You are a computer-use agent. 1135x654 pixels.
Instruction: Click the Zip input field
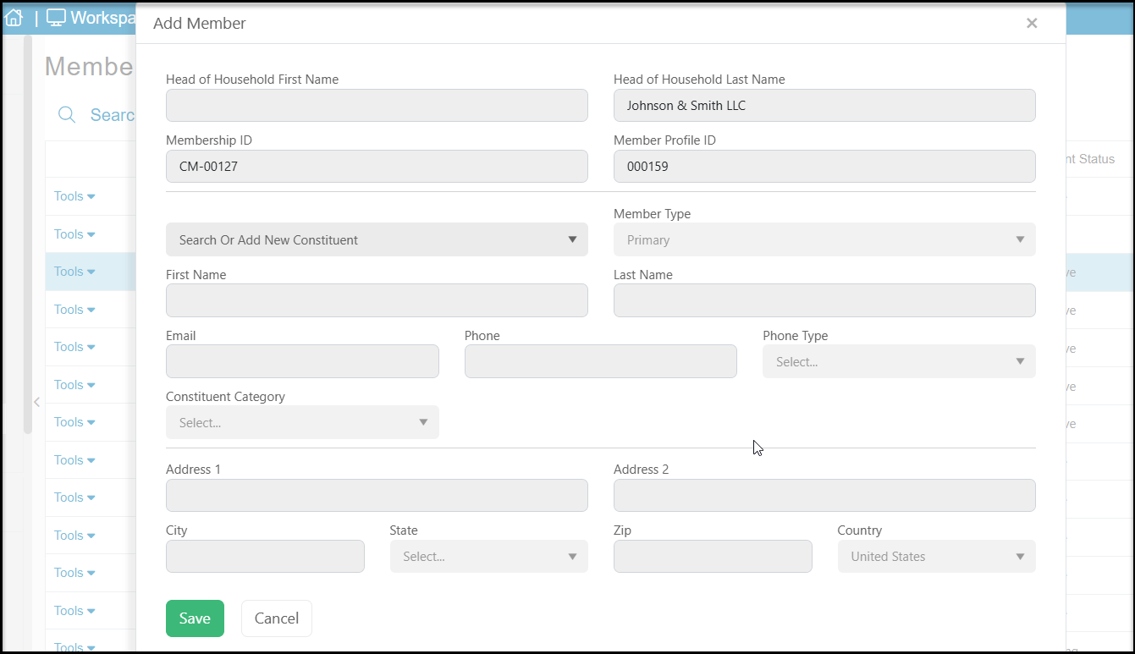tap(713, 557)
